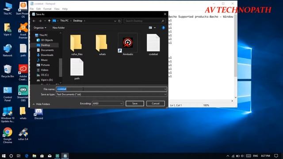
Task: Click the forward arrow in Save As dialog
Action: click(40, 21)
